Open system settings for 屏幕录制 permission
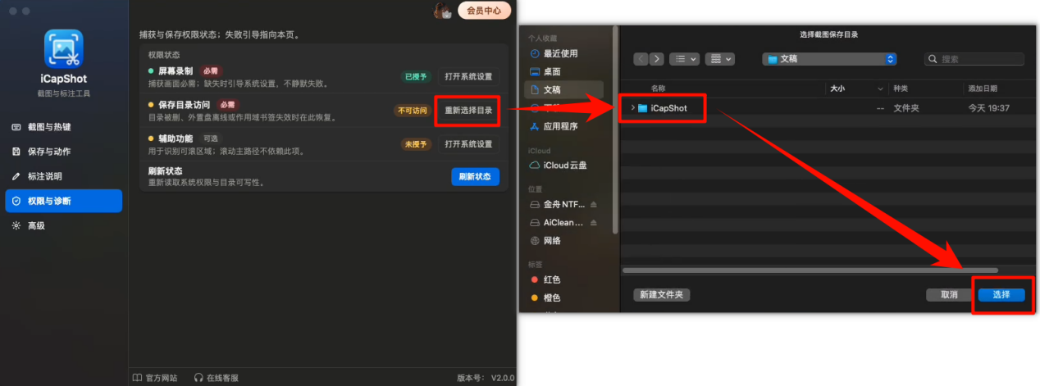1040x386 pixels. click(468, 76)
